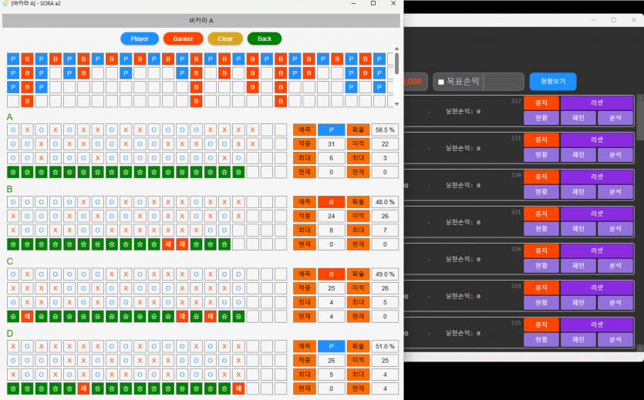Click 리셋 in the row numbered 331

(596, 139)
